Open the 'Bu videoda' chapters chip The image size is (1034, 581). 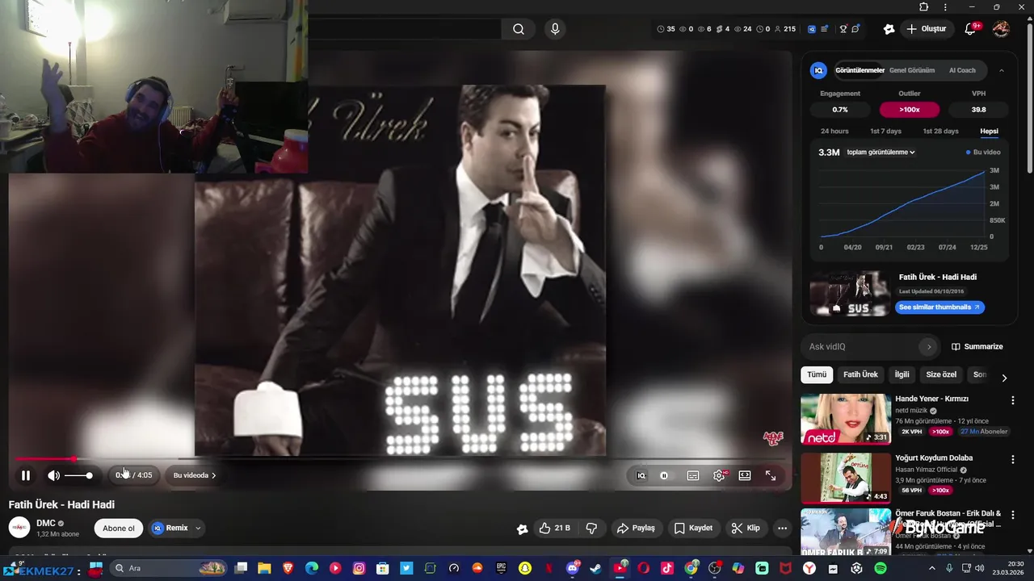click(x=195, y=475)
